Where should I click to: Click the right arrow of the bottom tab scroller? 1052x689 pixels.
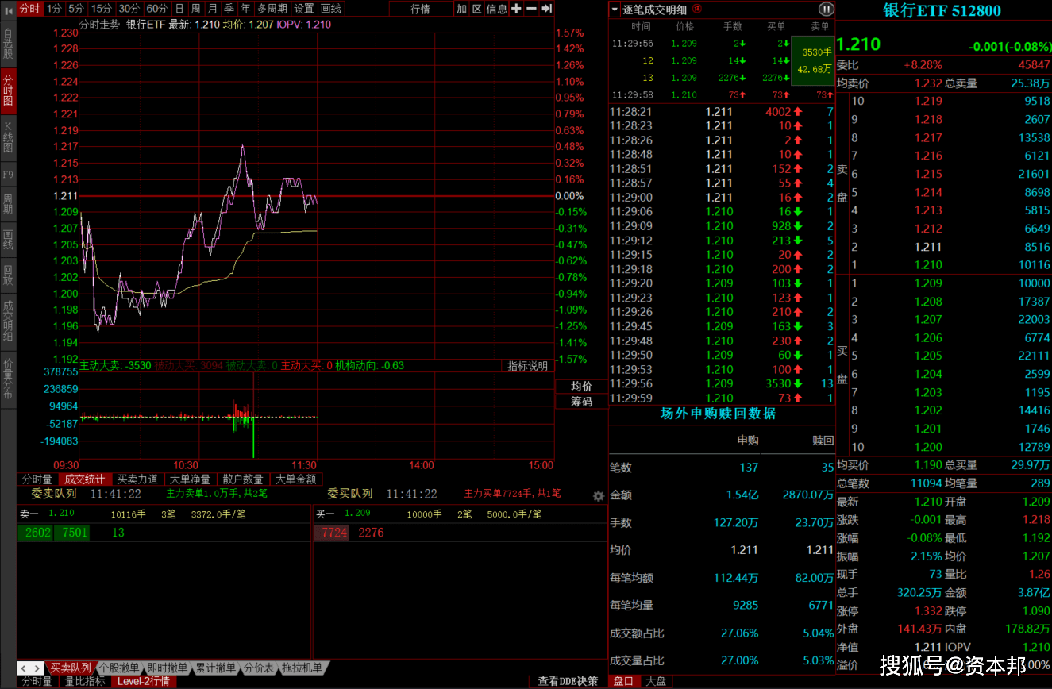(37, 668)
